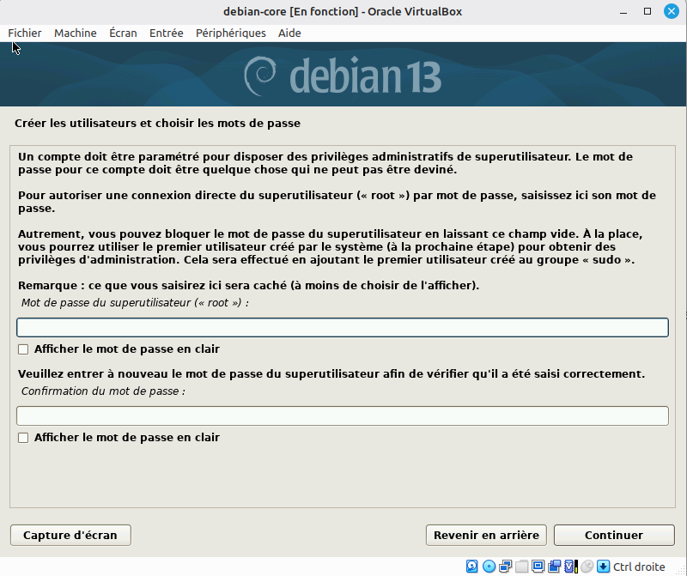The height and width of the screenshot is (576, 687).
Task: Open the network adapters status icon
Action: coord(505,567)
